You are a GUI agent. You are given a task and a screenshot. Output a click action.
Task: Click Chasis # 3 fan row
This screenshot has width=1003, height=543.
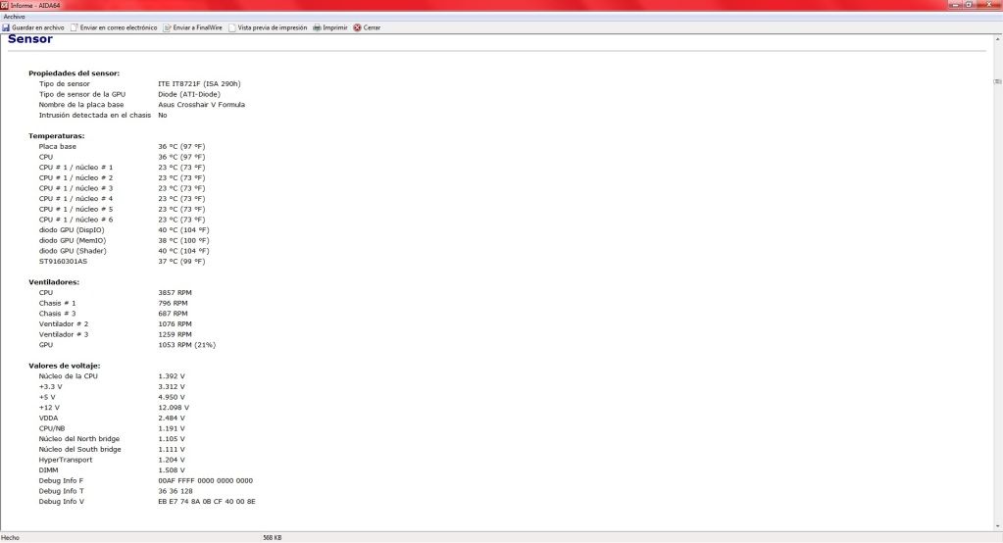(x=113, y=314)
